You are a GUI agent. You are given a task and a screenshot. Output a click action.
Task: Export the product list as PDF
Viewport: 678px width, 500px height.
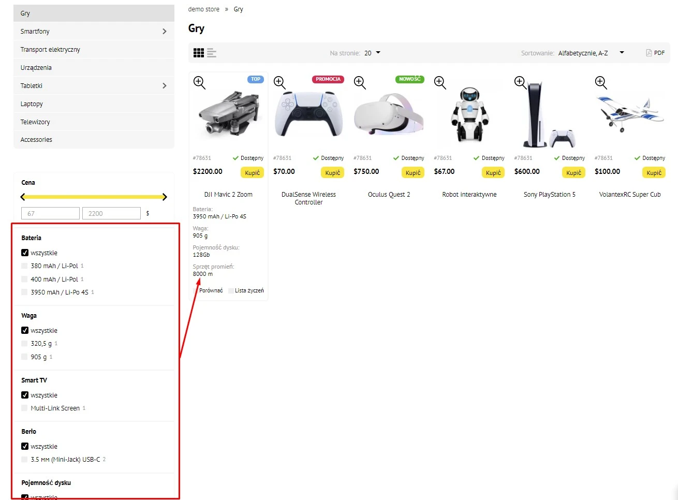[x=655, y=52]
